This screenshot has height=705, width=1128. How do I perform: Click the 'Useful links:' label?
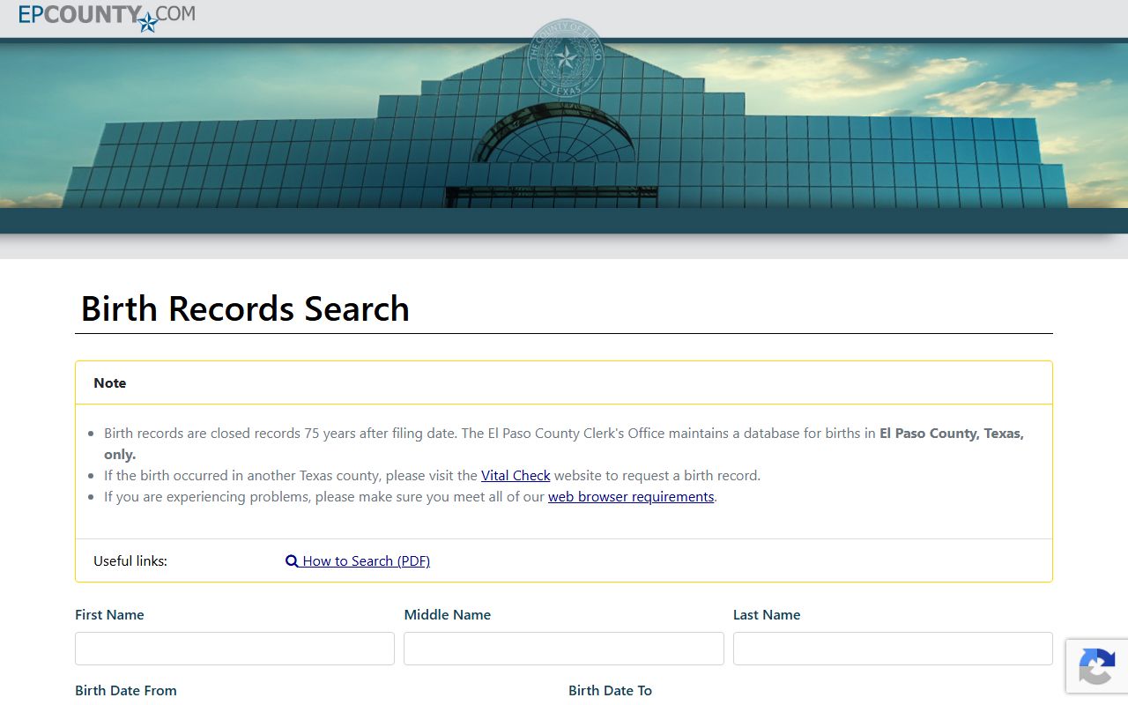(130, 561)
